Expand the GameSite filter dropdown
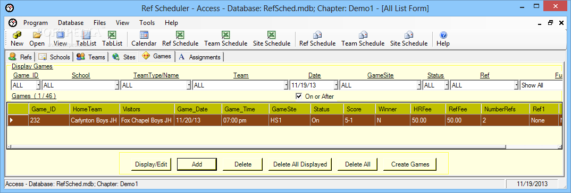 (419, 85)
